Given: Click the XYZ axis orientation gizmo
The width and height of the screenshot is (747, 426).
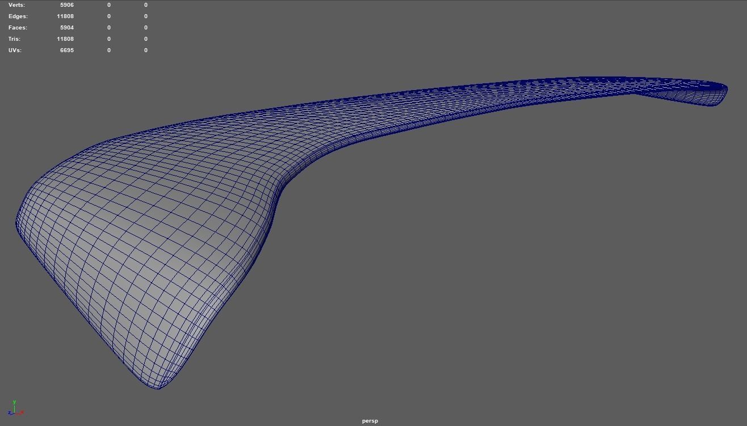Looking at the screenshot, I should [x=15, y=408].
